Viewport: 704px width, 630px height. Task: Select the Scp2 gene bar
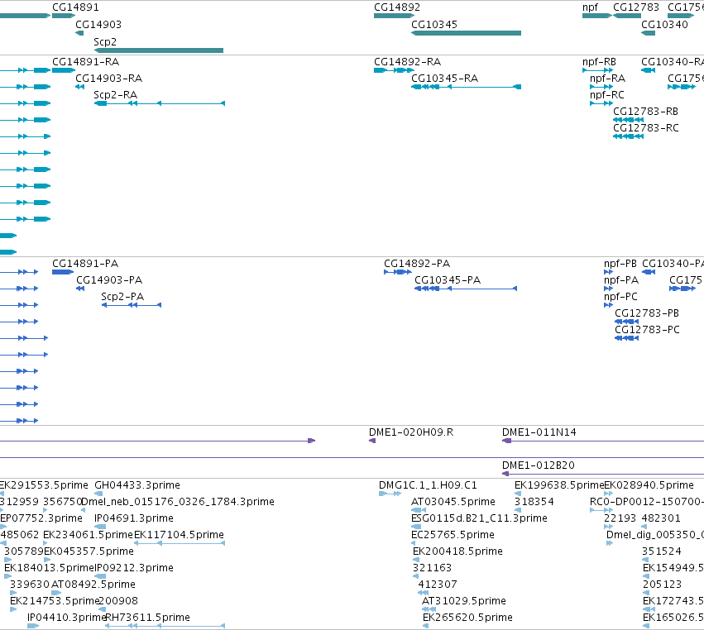pyautogui.click(x=159, y=50)
